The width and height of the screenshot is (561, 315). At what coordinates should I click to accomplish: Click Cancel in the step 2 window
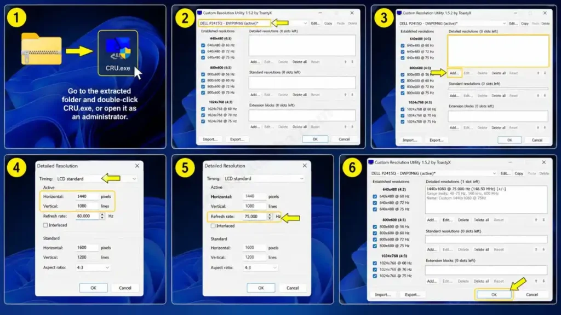point(344,139)
